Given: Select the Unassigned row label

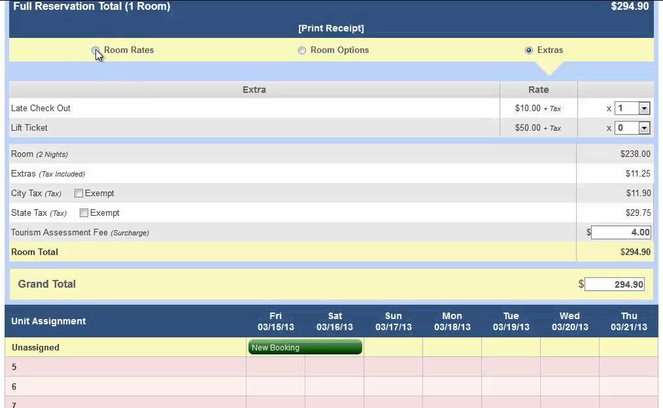Looking at the screenshot, I should pos(35,348).
